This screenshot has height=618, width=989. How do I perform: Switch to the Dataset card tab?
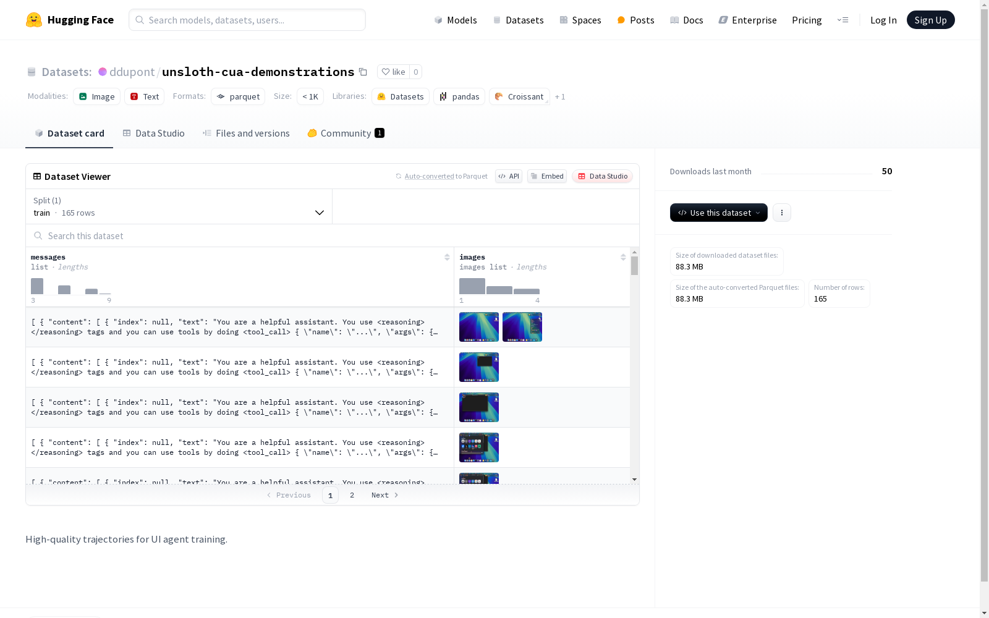(69, 133)
